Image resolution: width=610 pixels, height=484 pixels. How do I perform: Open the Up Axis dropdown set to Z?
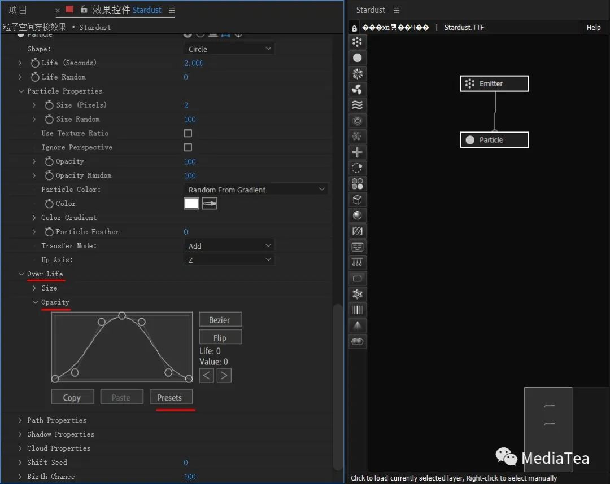tap(229, 260)
